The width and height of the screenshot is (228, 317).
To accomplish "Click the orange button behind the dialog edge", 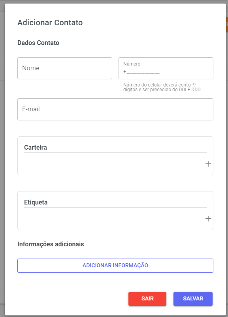I will (227, 24).
